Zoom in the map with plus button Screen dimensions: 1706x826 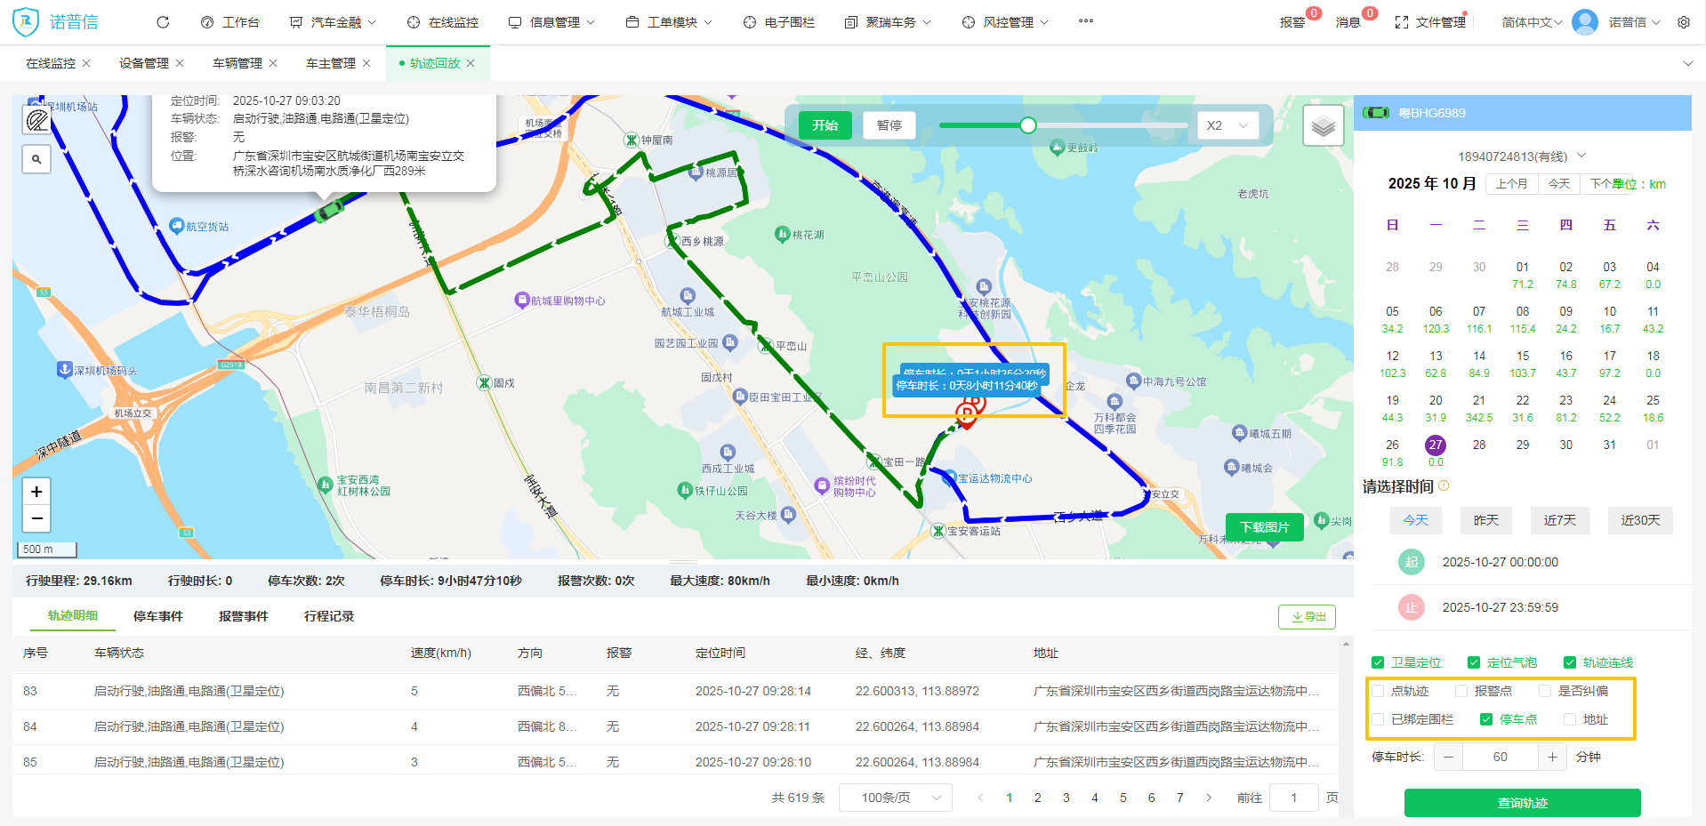tap(36, 492)
